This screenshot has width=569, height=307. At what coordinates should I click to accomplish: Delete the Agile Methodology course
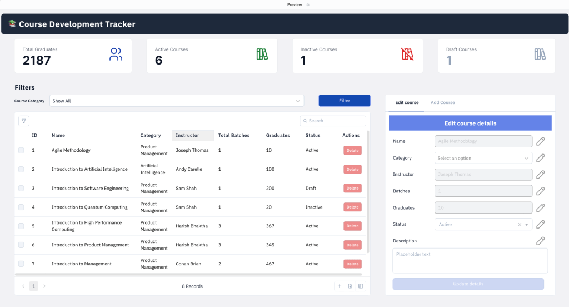[x=352, y=150]
